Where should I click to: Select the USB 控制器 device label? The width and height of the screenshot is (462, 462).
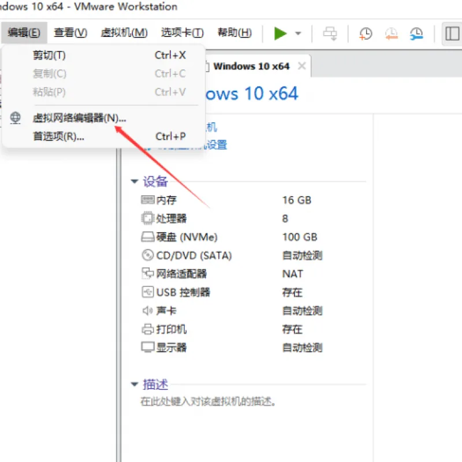coord(183,292)
